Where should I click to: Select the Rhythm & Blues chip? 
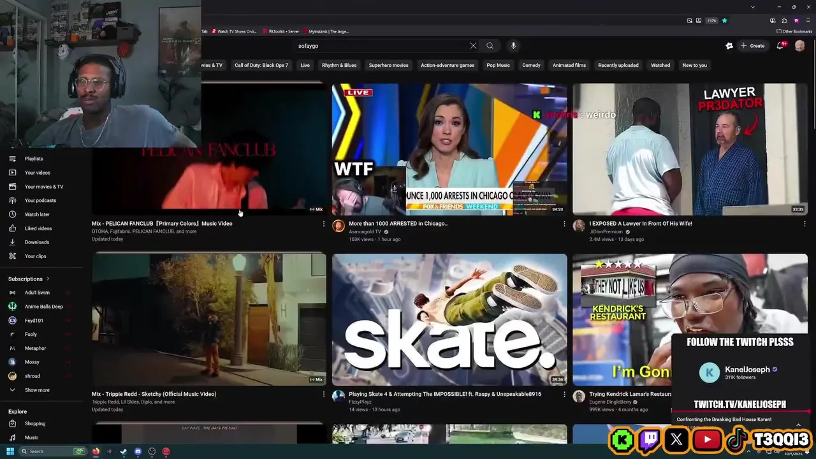pos(339,65)
